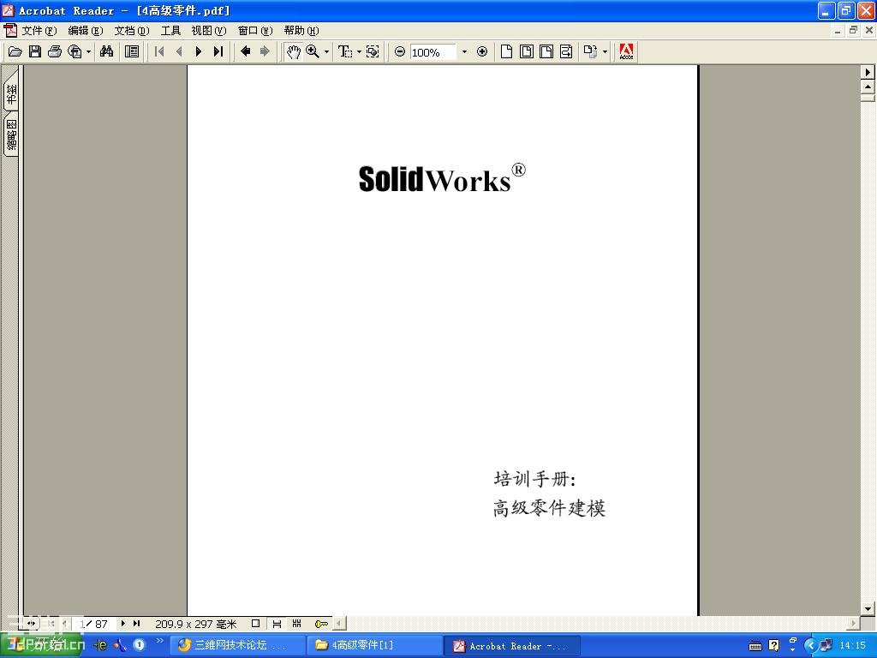
Task: Click the horizontal scrollbar left arrow
Action: click(339, 624)
